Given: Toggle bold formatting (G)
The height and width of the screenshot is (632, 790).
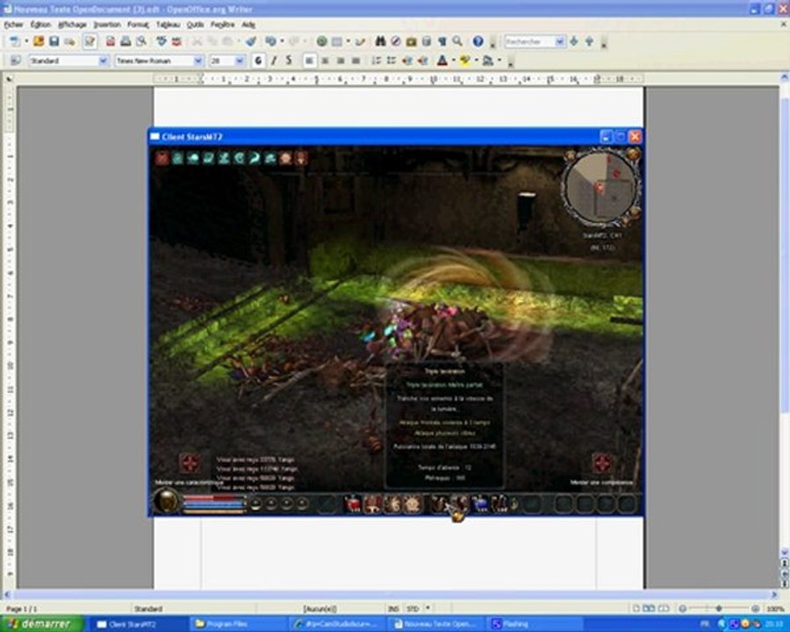Looking at the screenshot, I should (x=258, y=61).
